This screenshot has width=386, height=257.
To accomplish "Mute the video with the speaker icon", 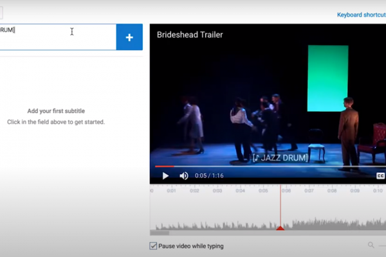I will click(x=184, y=175).
